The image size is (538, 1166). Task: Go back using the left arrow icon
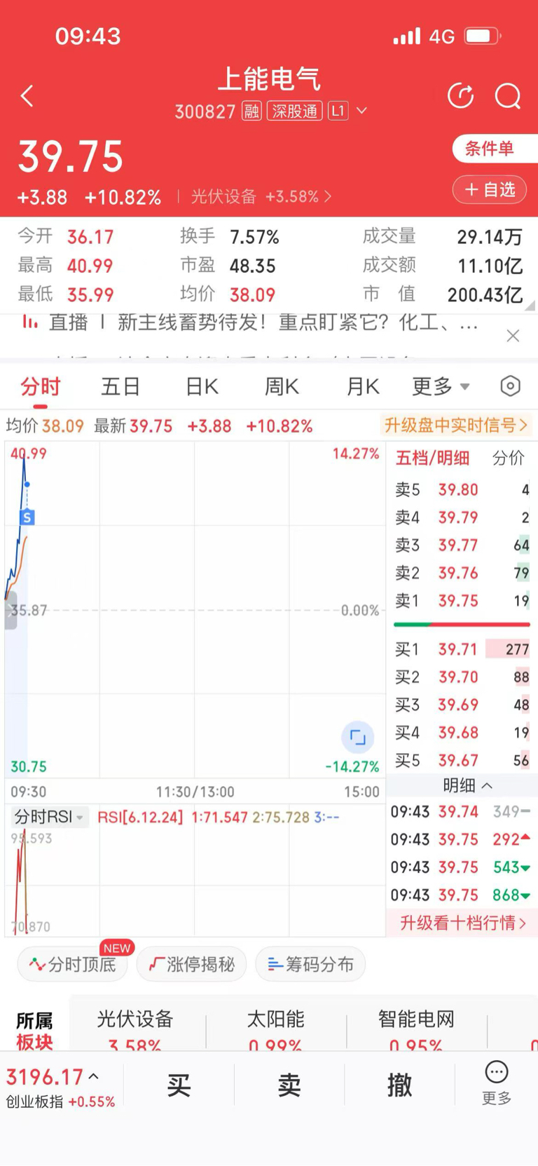pyautogui.click(x=27, y=96)
